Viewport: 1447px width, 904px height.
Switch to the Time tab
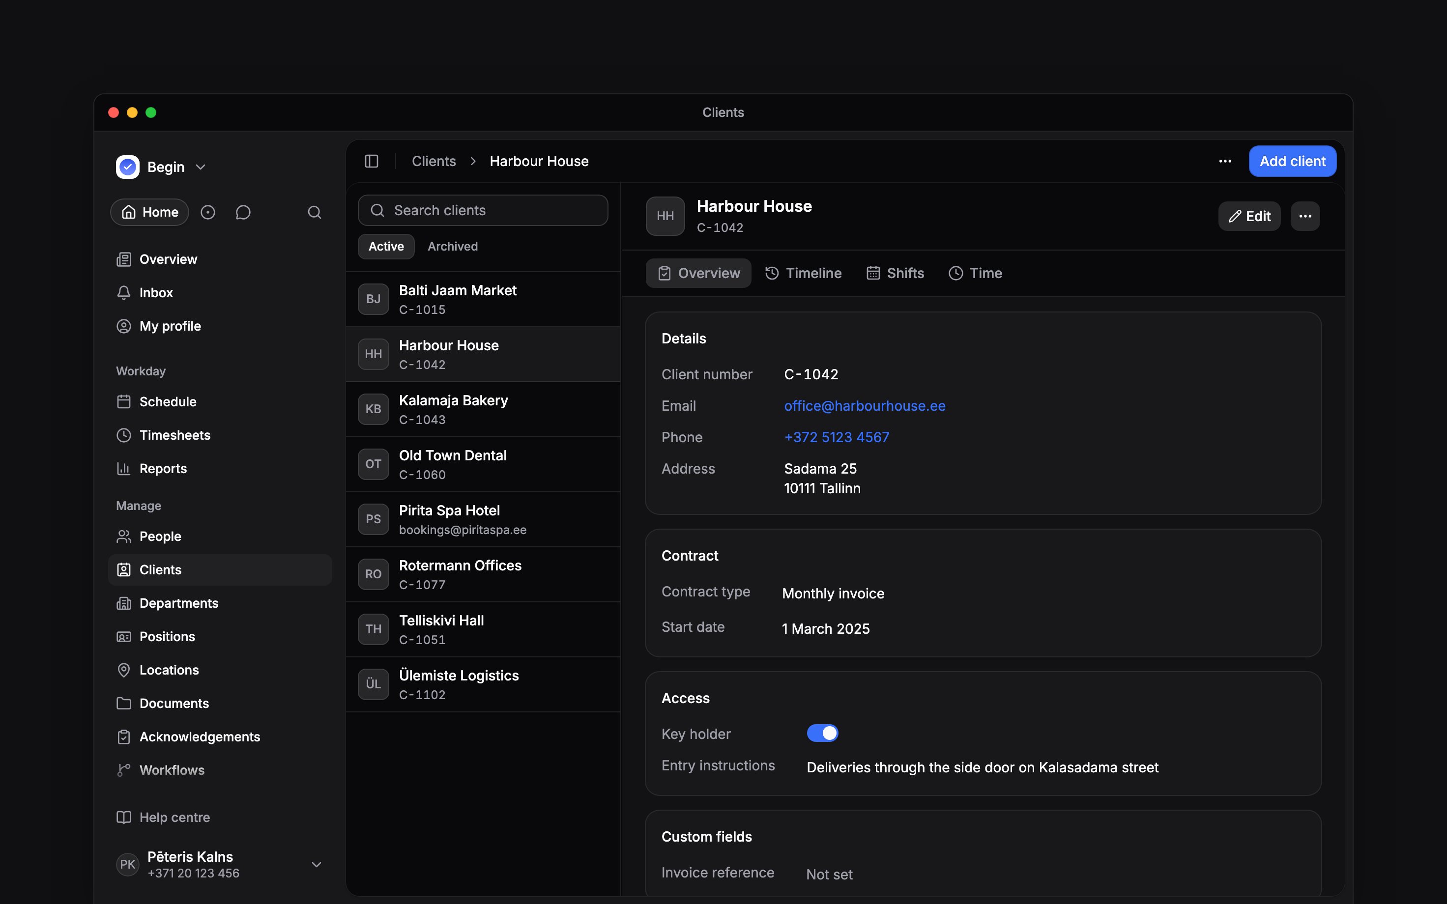coord(975,273)
